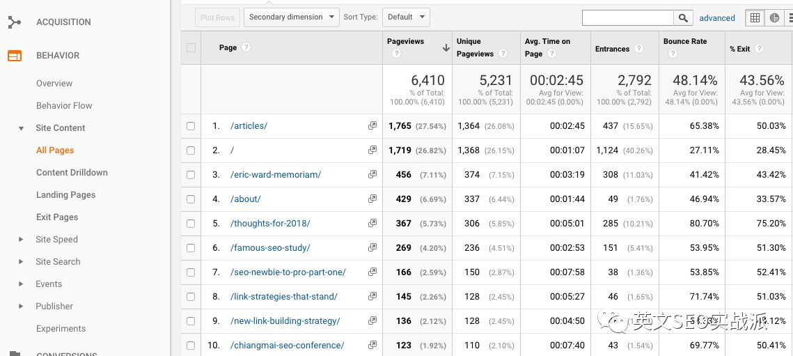Open help for Unique Pageviews column
The image size is (793, 356).
502,53
